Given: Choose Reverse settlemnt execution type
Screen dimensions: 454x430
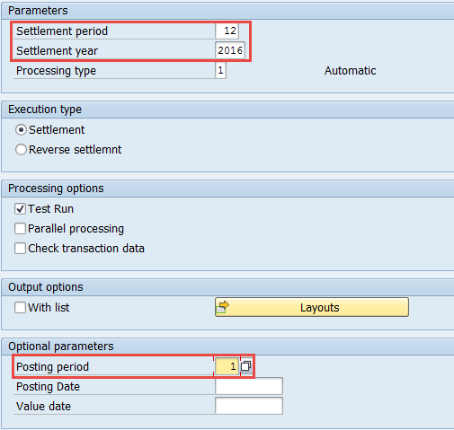Looking at the screenshot, I should [x=21, y=150].
